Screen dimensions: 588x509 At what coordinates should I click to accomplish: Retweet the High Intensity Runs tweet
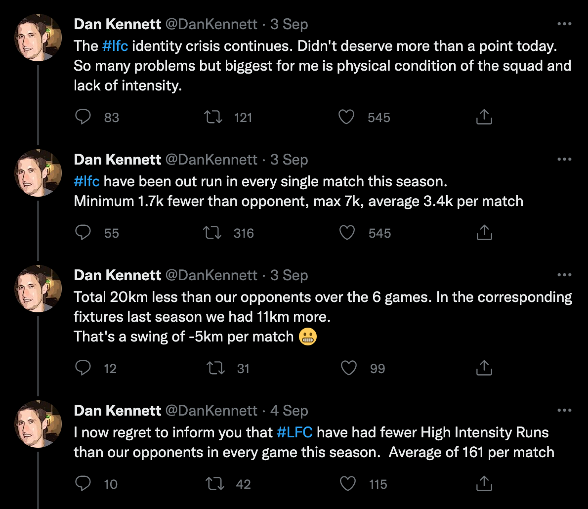(215, 484)
